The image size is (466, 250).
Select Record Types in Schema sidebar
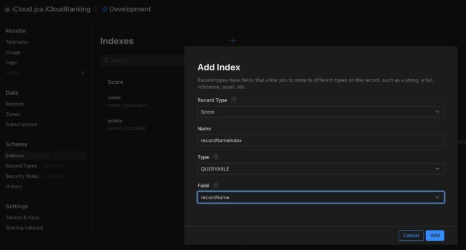[x=21, y=166]
